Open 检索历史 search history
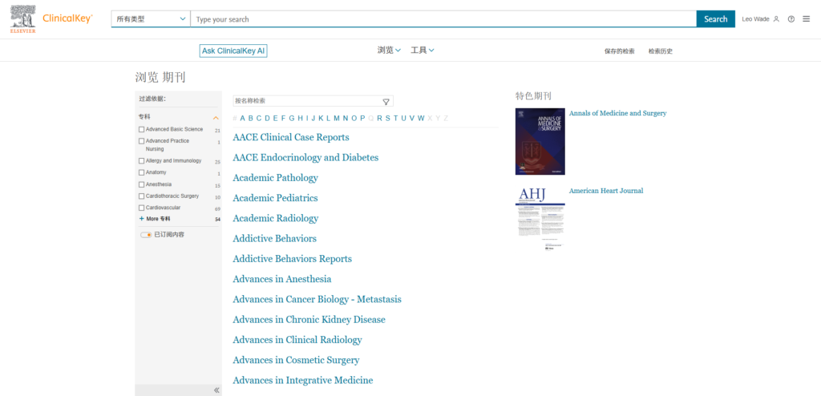This screenshot has width=821, height=396. pos(661,51)
